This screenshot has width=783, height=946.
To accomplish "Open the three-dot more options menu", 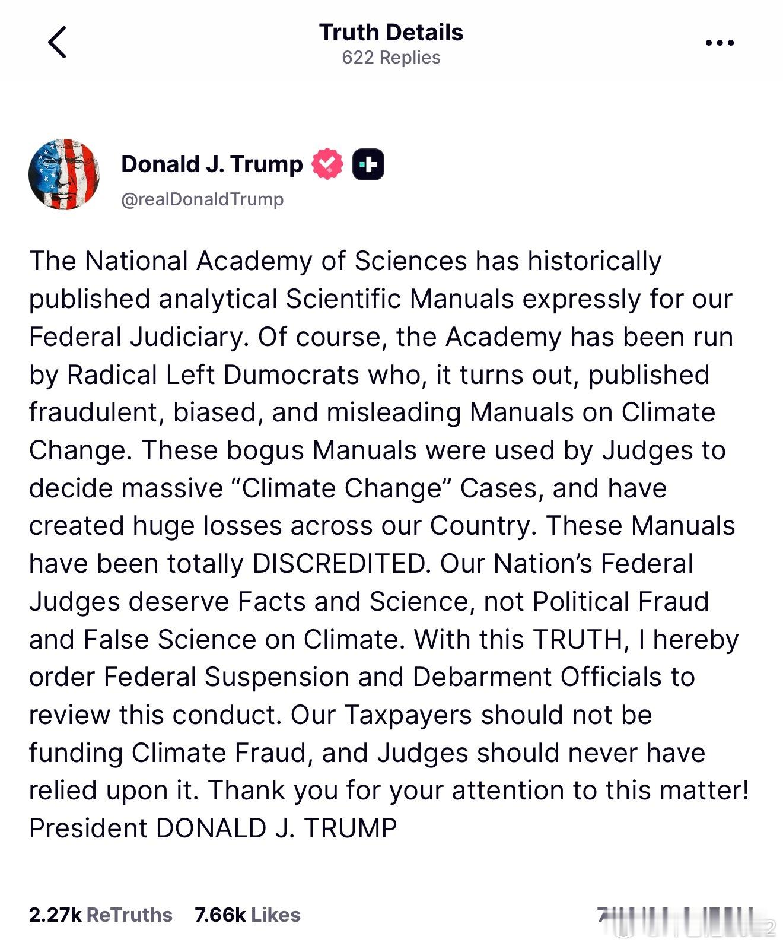I will (720, 43).
